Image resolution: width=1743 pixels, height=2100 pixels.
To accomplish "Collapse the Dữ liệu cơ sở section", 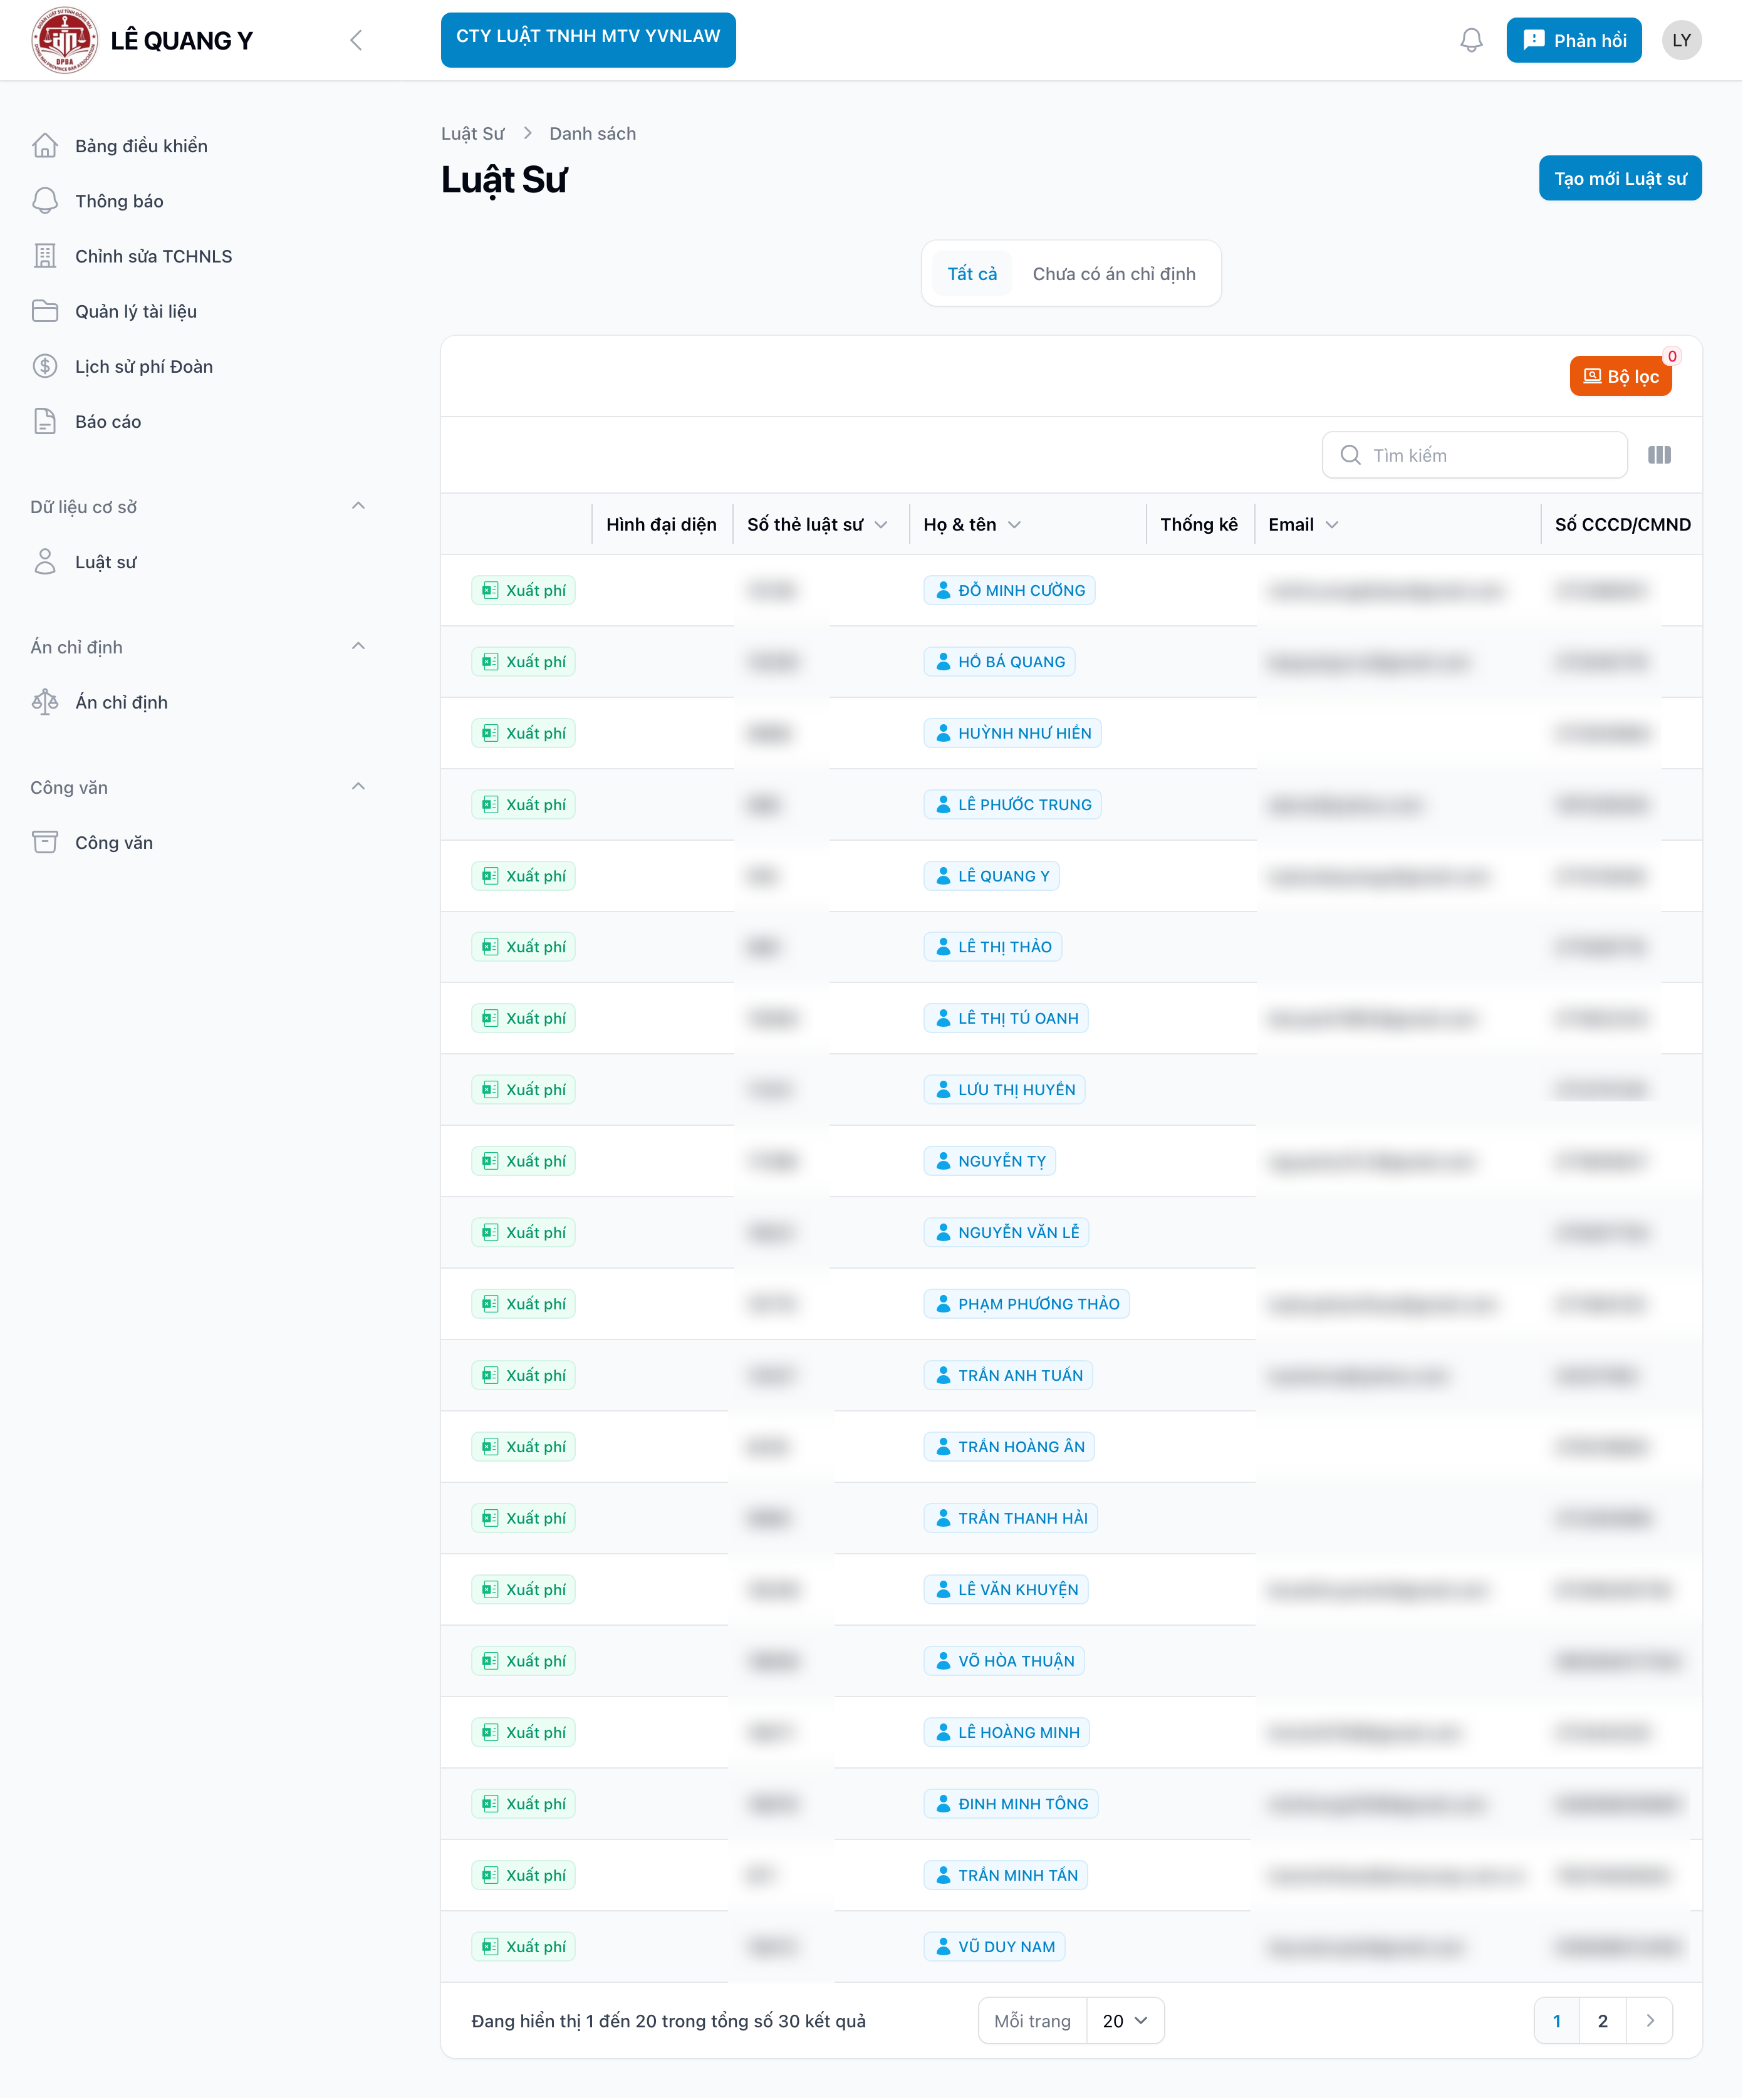I will click(x=358, y=506).
